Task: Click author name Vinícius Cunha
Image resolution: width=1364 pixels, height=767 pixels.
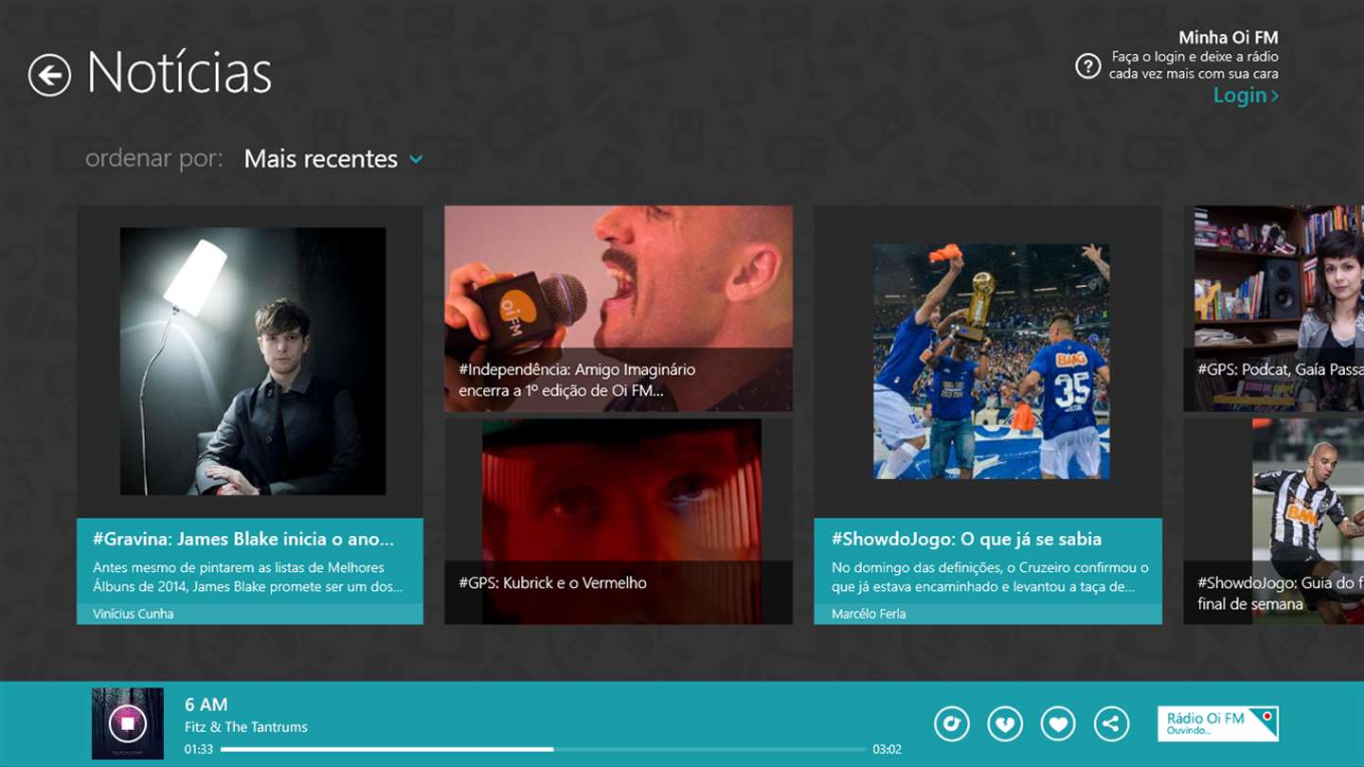Action: click(x=133, y=614)
